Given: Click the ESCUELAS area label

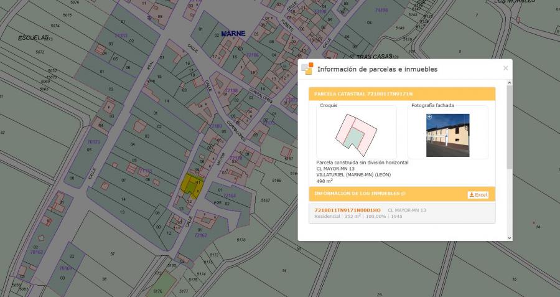Looking at the screenshot, I should (33, 37).
